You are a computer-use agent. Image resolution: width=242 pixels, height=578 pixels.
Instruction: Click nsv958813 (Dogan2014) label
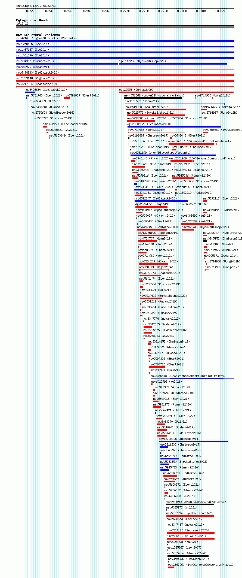click(x=156, y=267)
